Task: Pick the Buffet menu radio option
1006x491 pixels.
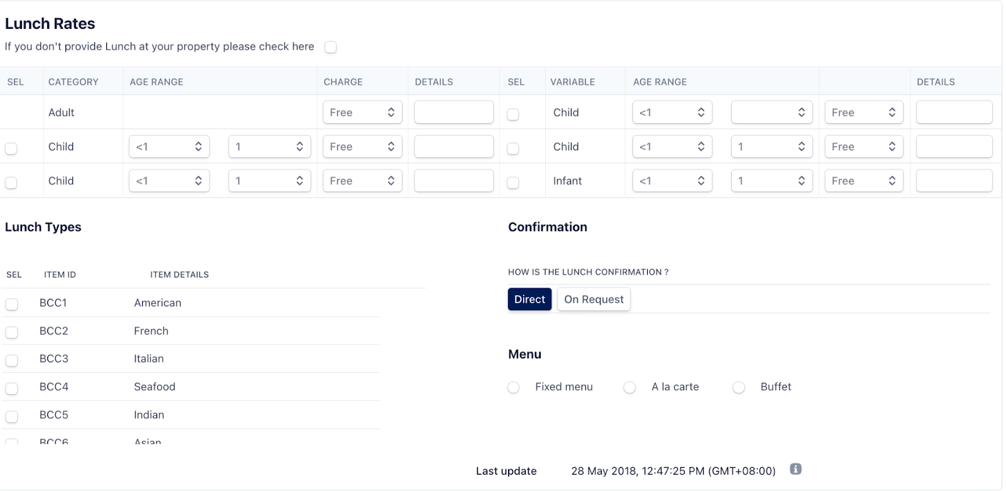Action: pyautogui.click(x=739, y=387)
